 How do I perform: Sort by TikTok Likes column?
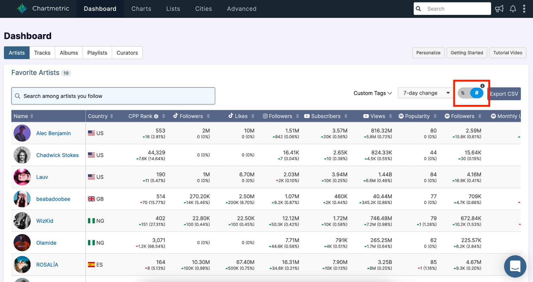tap(253, 116)
